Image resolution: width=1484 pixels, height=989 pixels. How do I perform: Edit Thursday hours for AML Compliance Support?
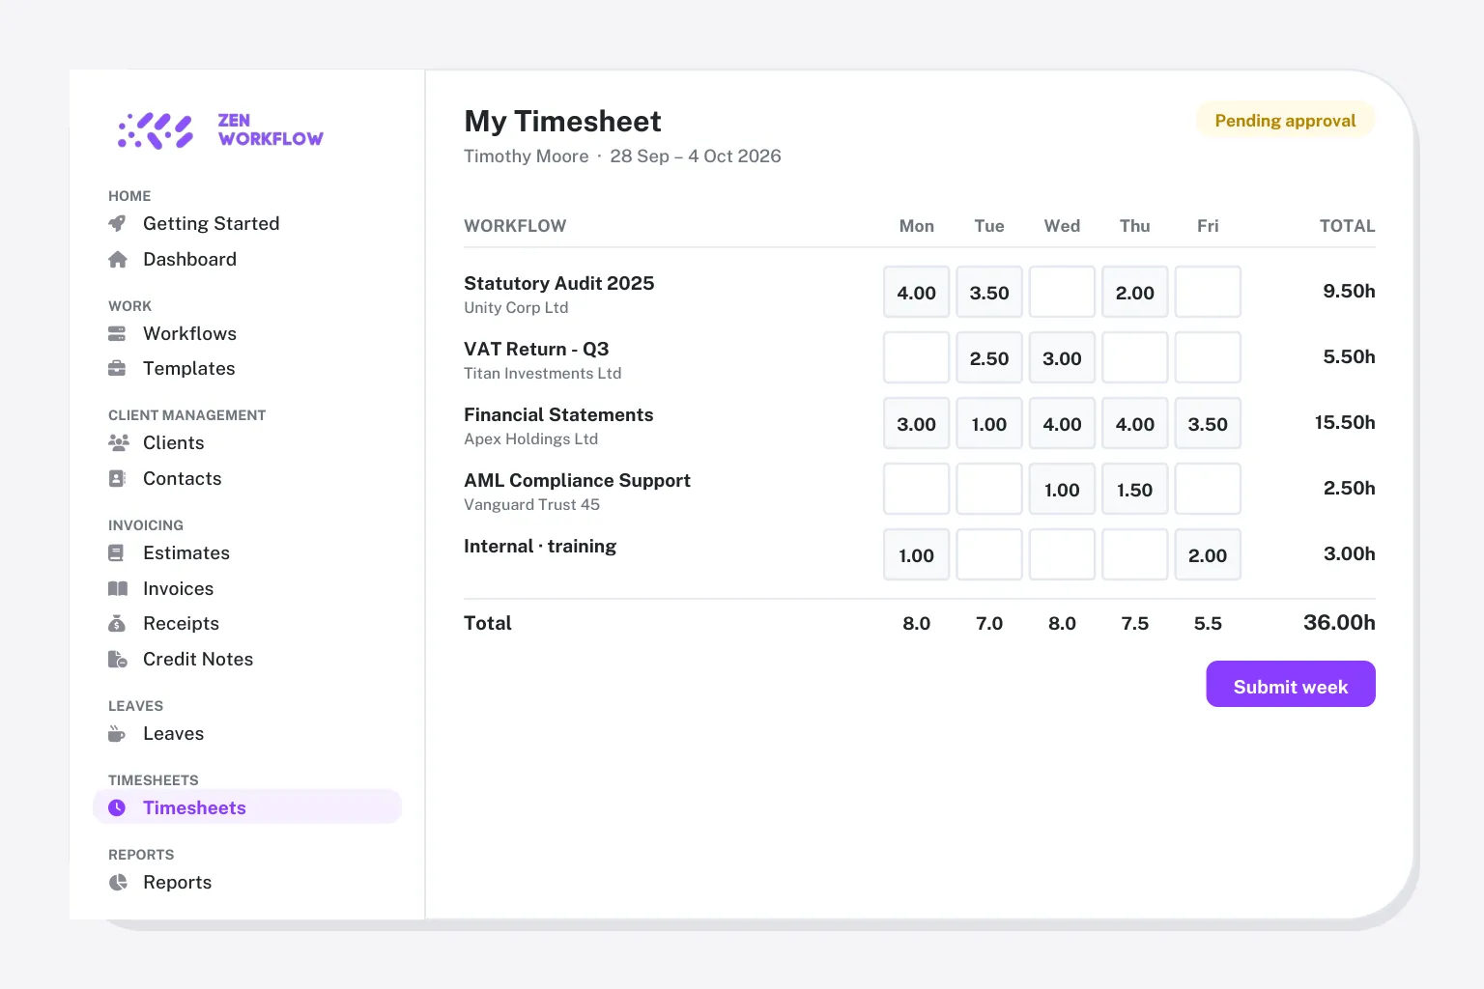tap(1135, 489)
